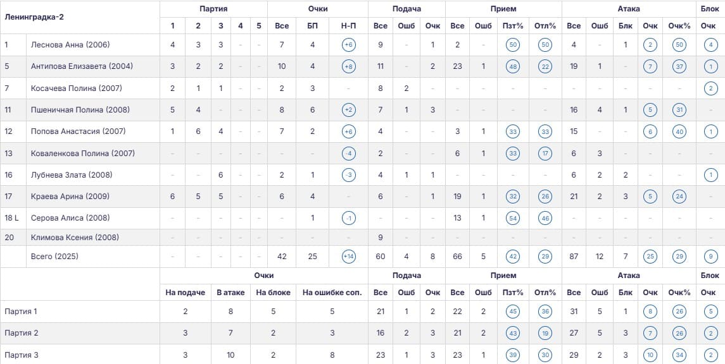The height and width of the screenshot is (364, 725).
Task: Click the -4 badge for Коваленкова Полина
Action: click(349, 153)
